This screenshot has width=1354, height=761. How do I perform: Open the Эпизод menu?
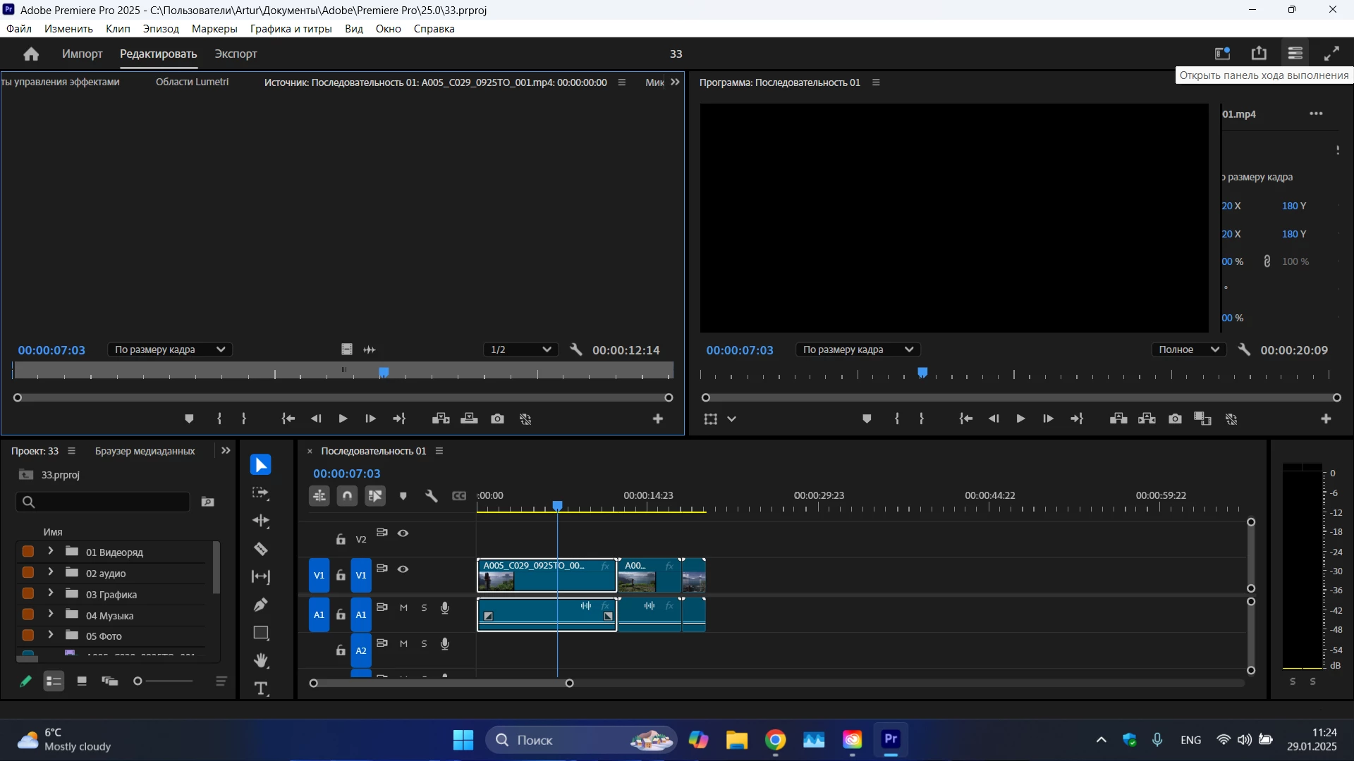(x=161, y=29)
